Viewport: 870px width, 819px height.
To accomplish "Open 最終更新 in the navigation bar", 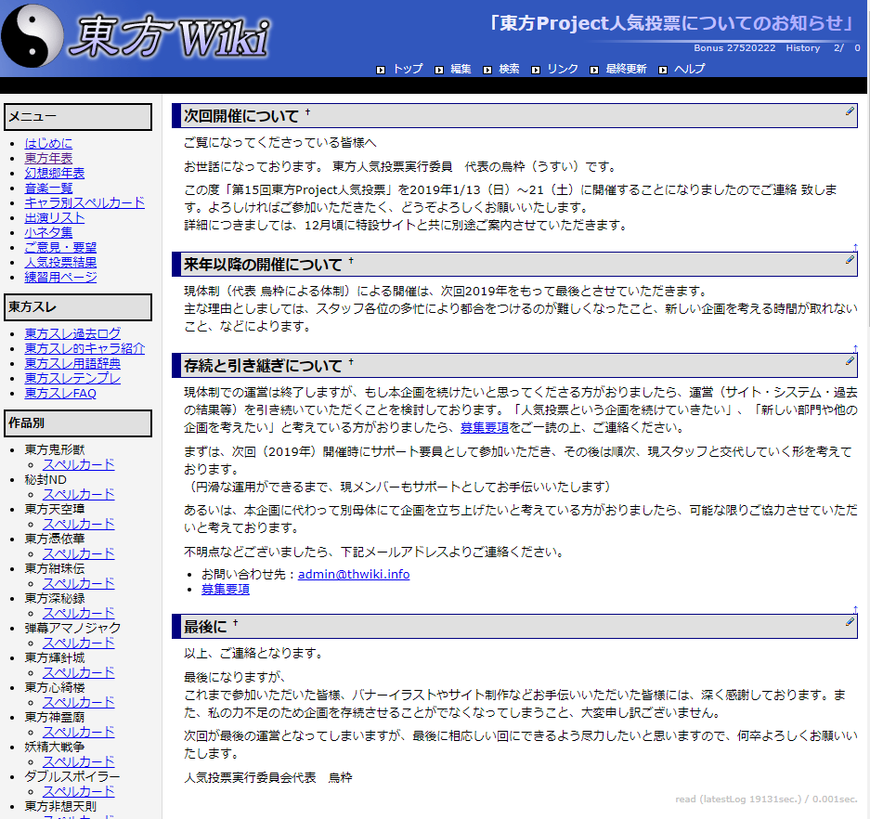I will (x=626, y=69).
